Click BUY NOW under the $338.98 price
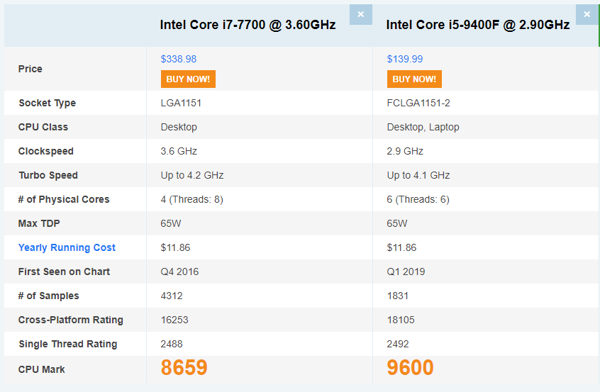This screenshot has height=392, width=600. 188,79
